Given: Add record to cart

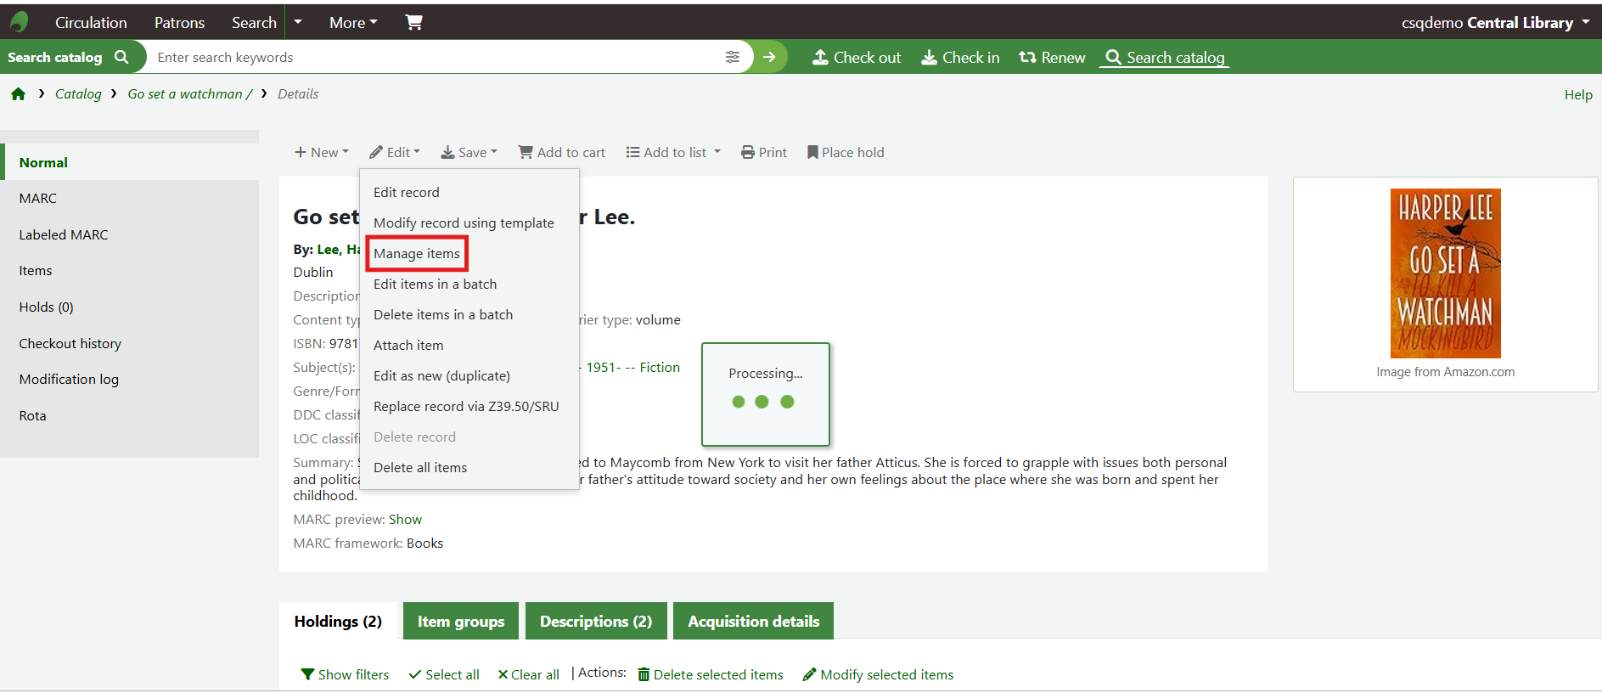Looking at the screenshot, I should 562,153.
